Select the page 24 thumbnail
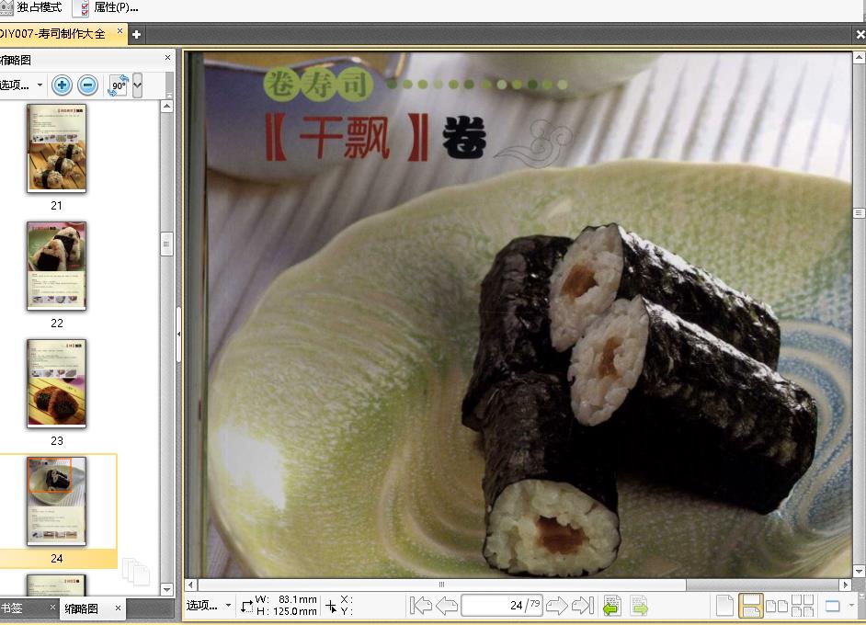The width and height of the screenshot is (866, 625). 56,501
